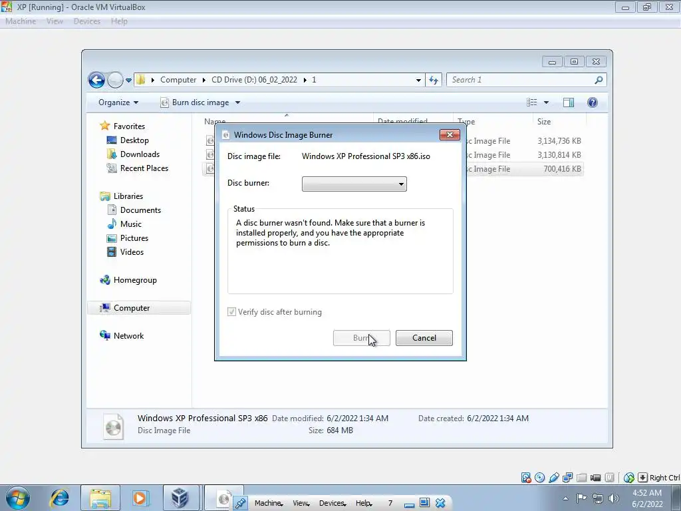Open VirtualBox Machine menu at top
Image resolution: width=681 pixels, height=511 pixels.
(21, 21)
